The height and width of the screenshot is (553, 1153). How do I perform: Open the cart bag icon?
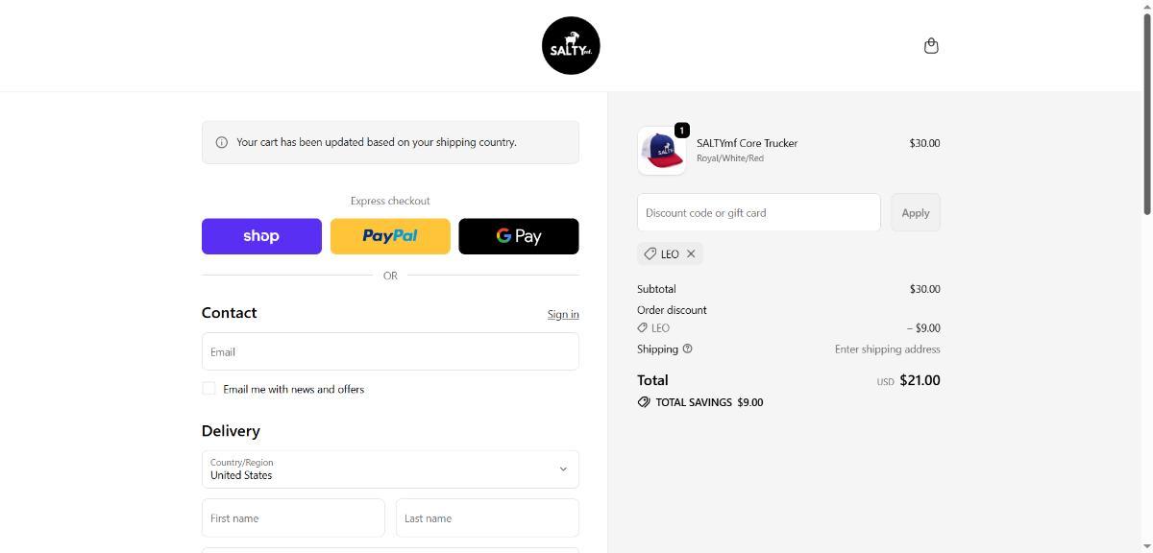[931, 46]
